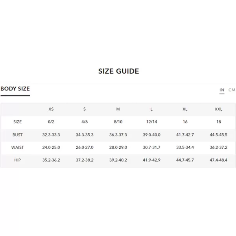The height and width of the screenshot is (236, 236).
Task: Select the L column header
Action: pyautogui.click(x=151, y=109)
